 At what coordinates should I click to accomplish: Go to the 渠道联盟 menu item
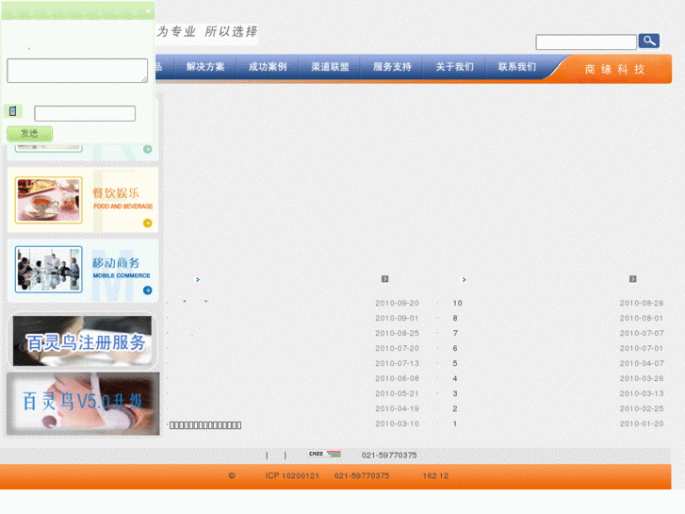click(330, 67)
